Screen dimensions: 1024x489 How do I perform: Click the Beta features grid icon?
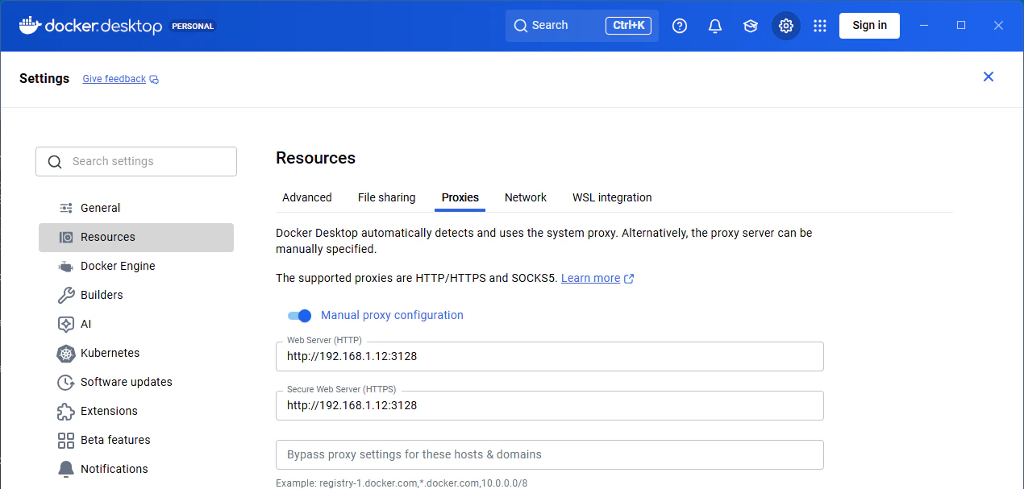pos(66,440)
